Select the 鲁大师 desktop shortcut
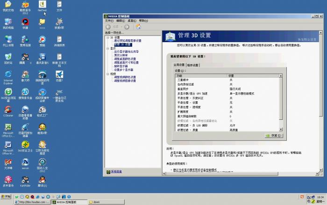Image resolution: width=327 pixels, height=205 pixels. point(25,76)
